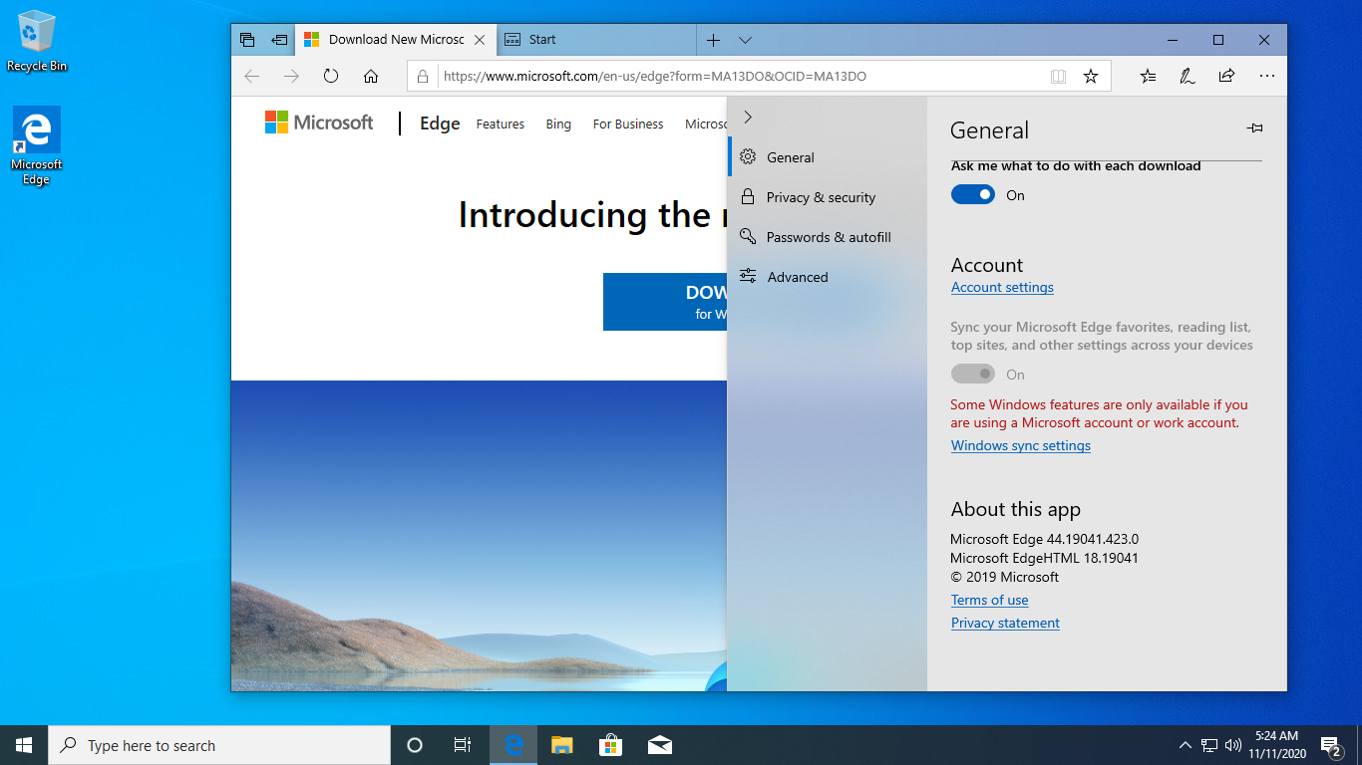The height and width of the screenshot is (765, 1362).
Task: Click the taskbar search box
Action: click(x=219, y=745)
